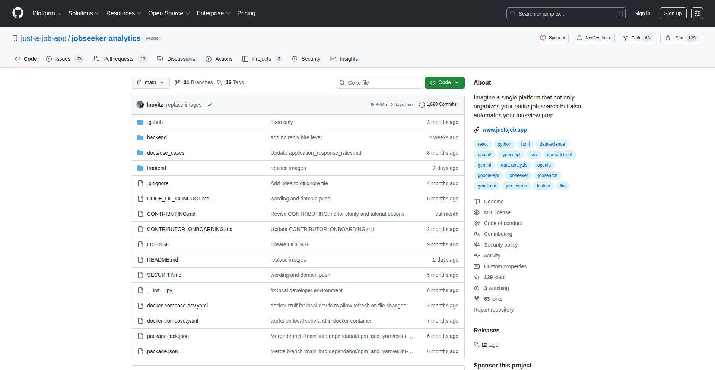Viewport: 715px width, 370px height.
Task: Open the Pricing menu item
Action: [246, 13]
